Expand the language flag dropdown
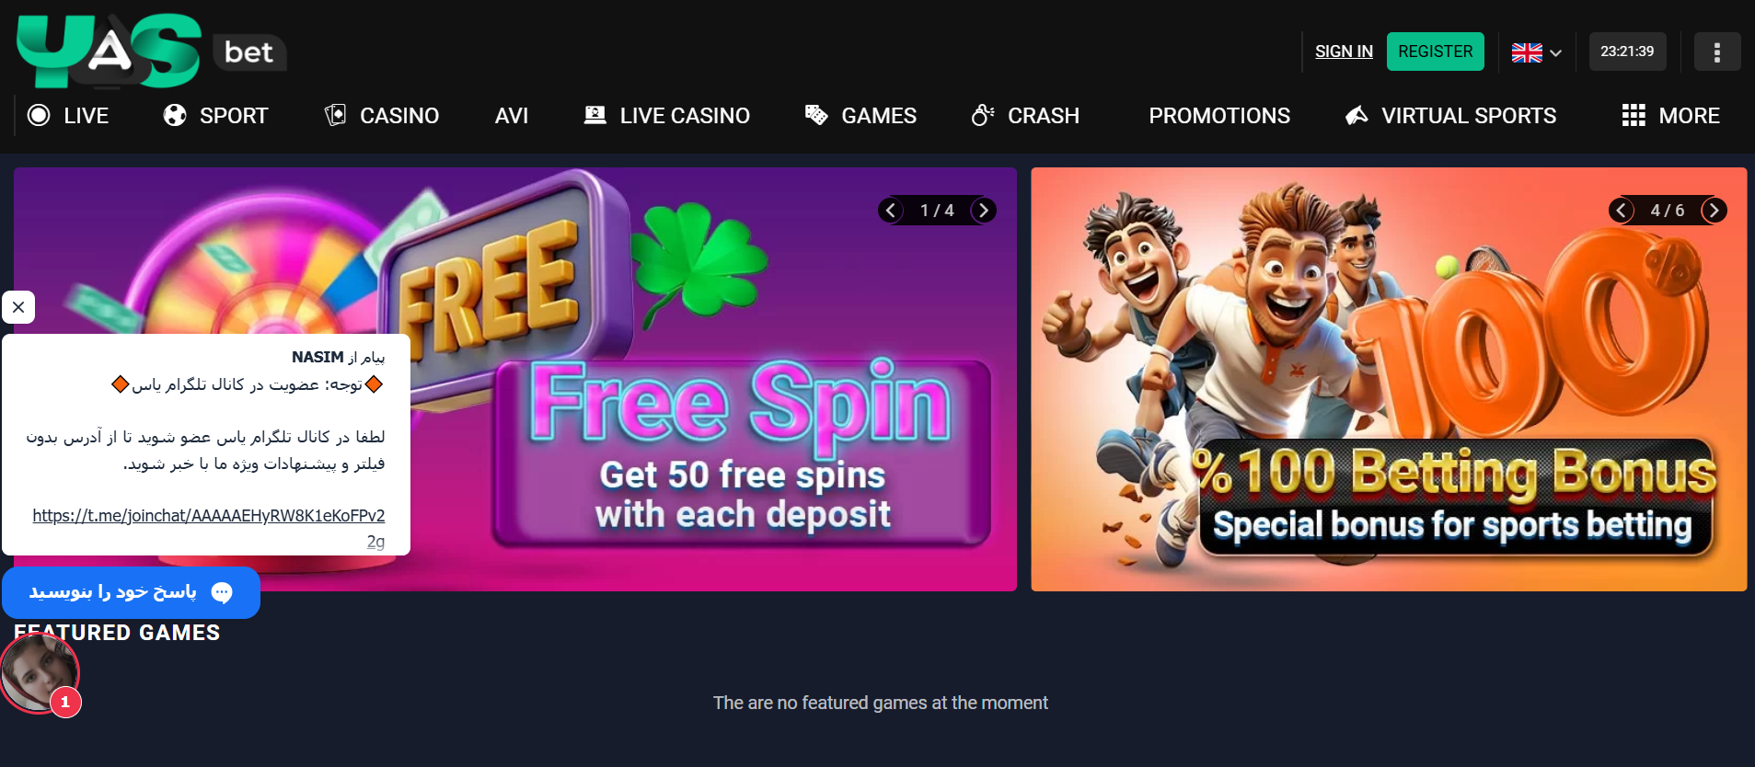 tap(1537, 52)
